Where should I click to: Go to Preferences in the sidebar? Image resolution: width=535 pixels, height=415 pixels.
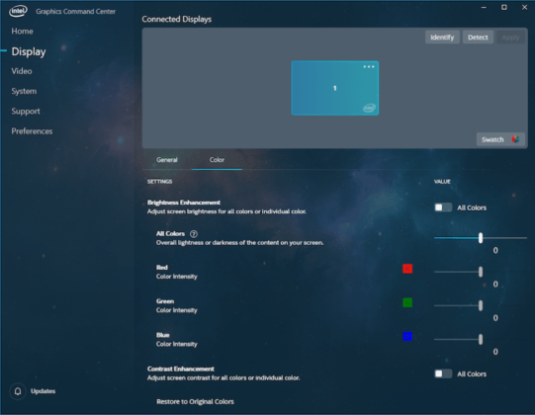pyautogui.click(x=32, y=131)
